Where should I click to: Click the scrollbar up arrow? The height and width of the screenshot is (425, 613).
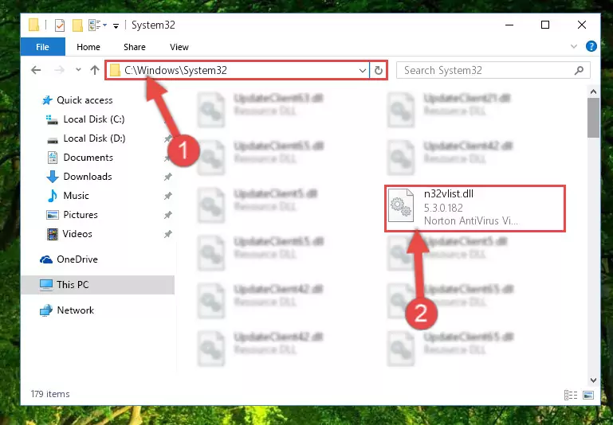click(x=593, y=92)
